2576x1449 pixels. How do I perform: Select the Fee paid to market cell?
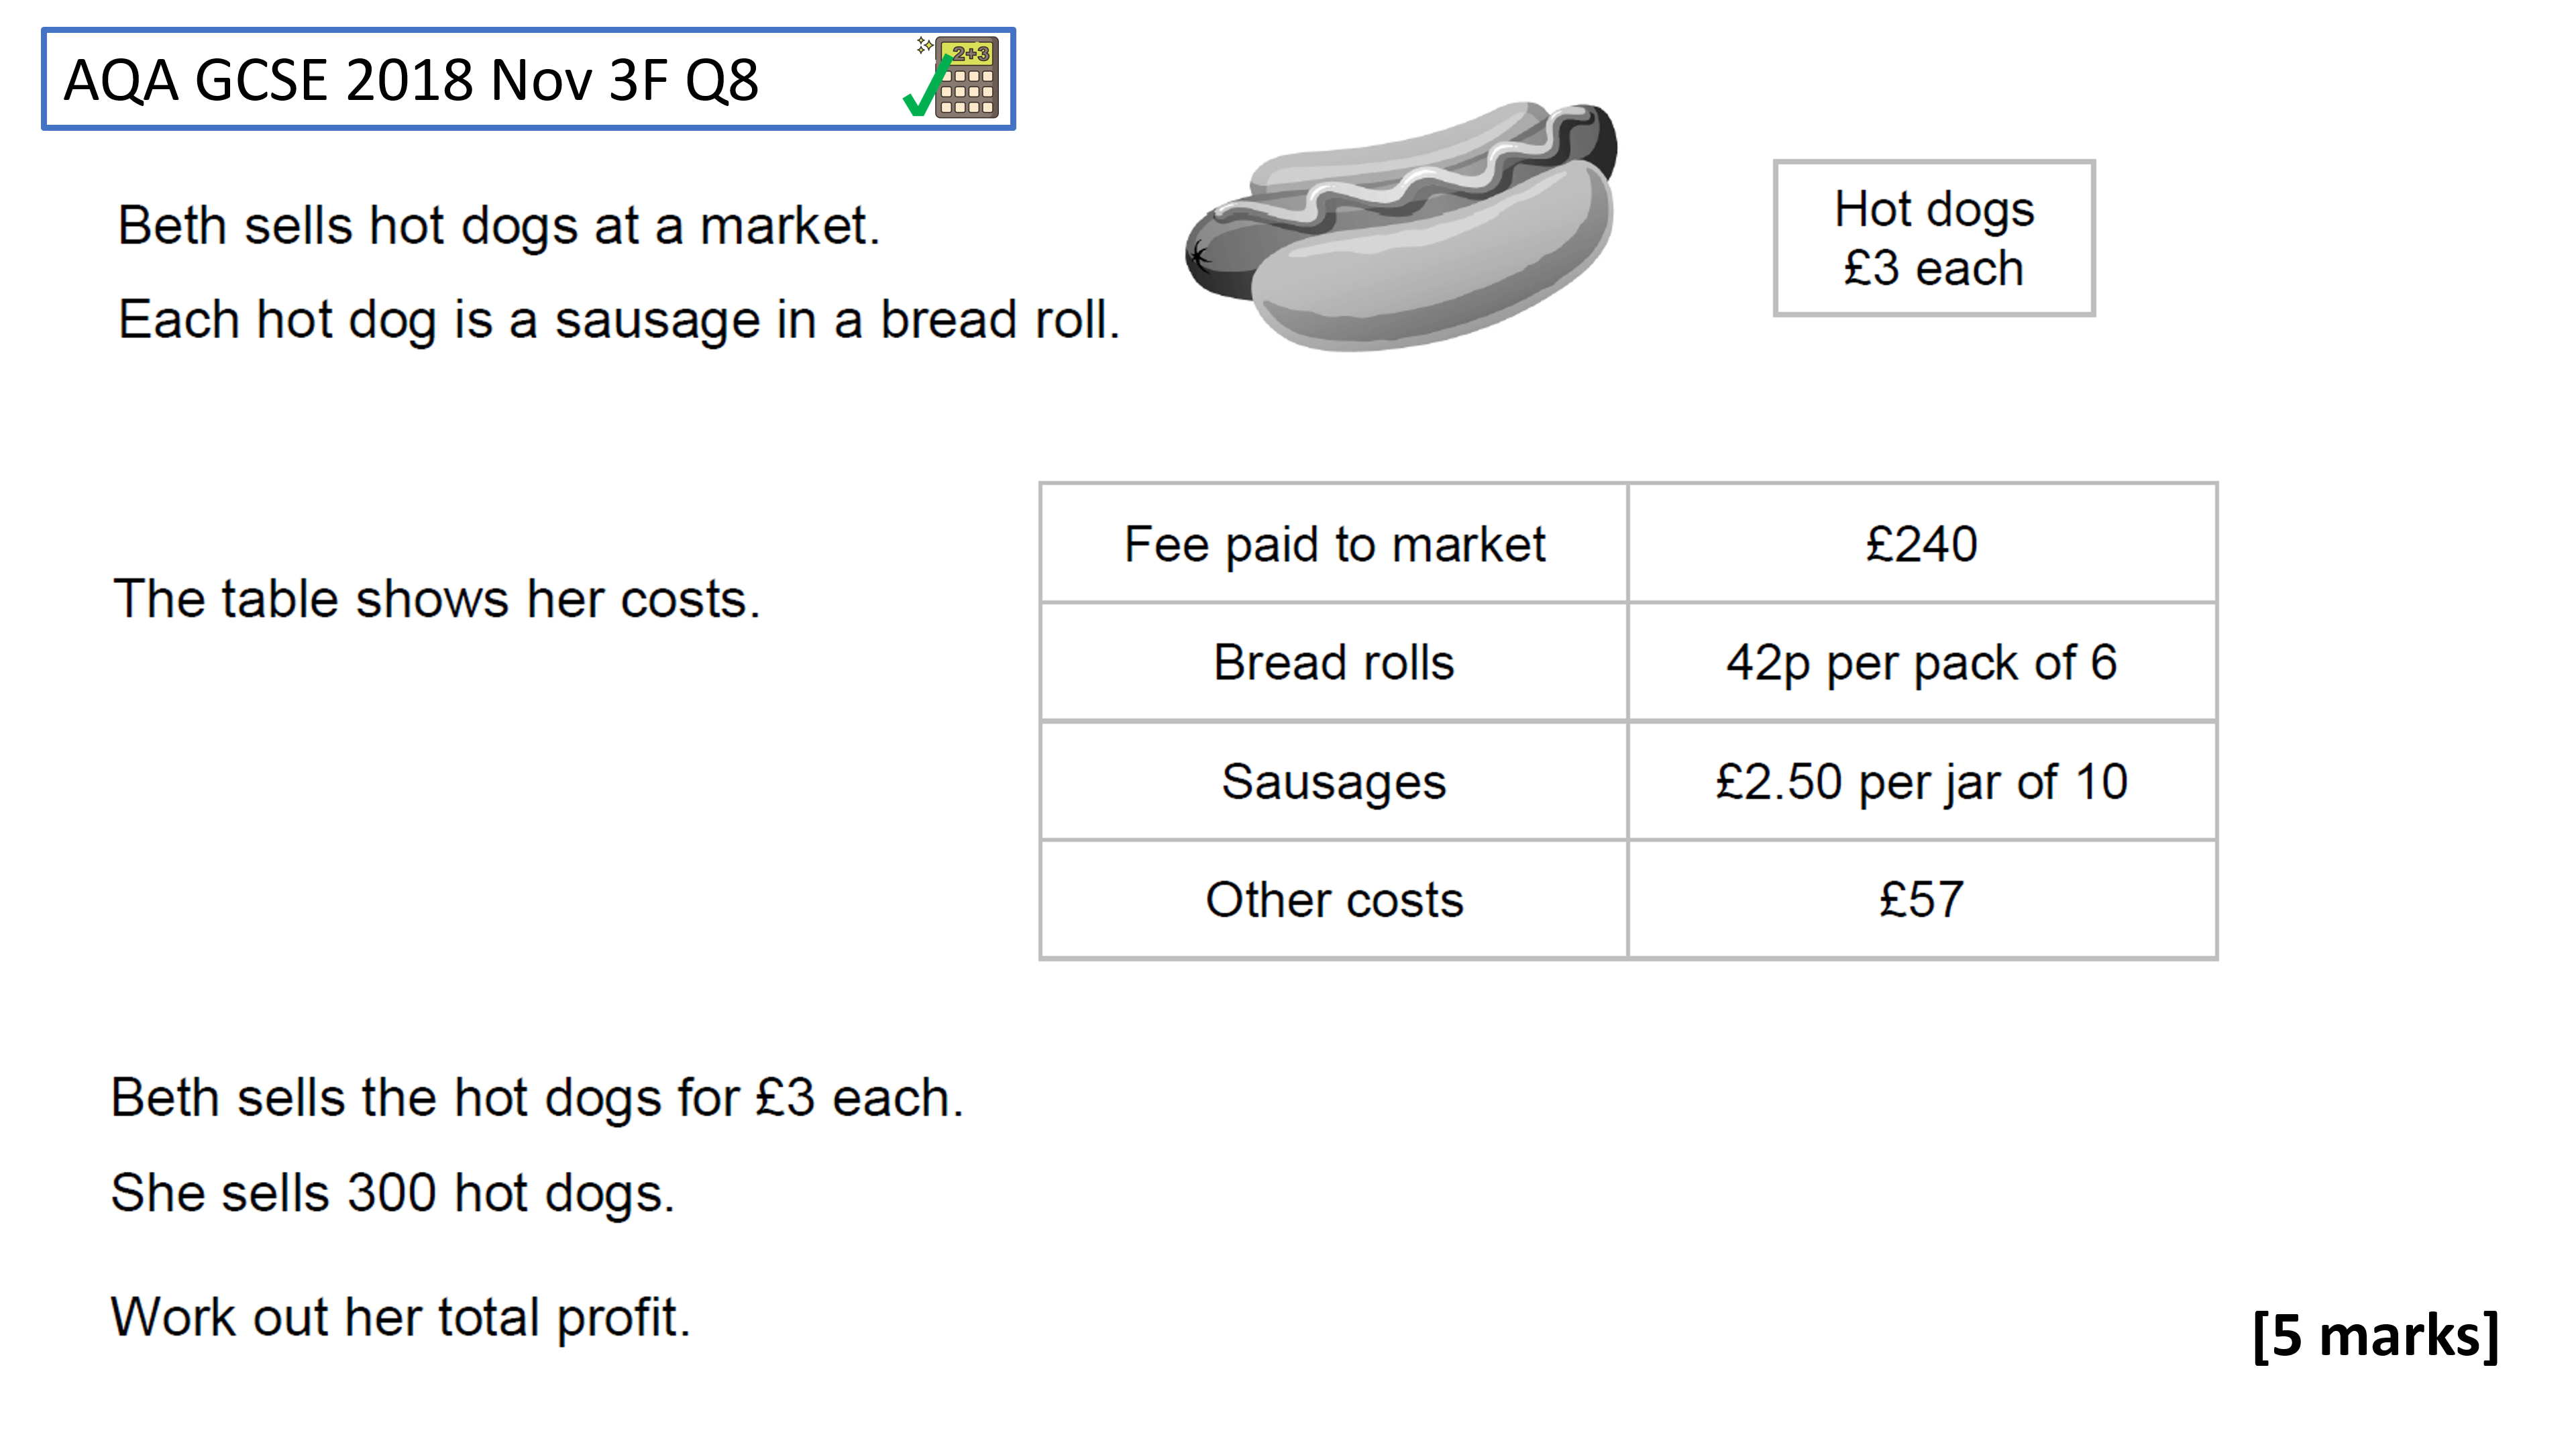coord(1334,544)
